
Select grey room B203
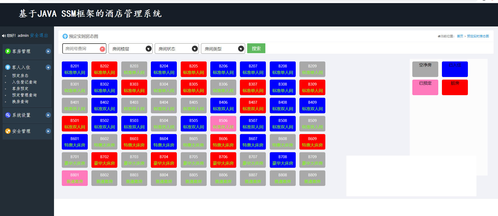click(134, 69)
